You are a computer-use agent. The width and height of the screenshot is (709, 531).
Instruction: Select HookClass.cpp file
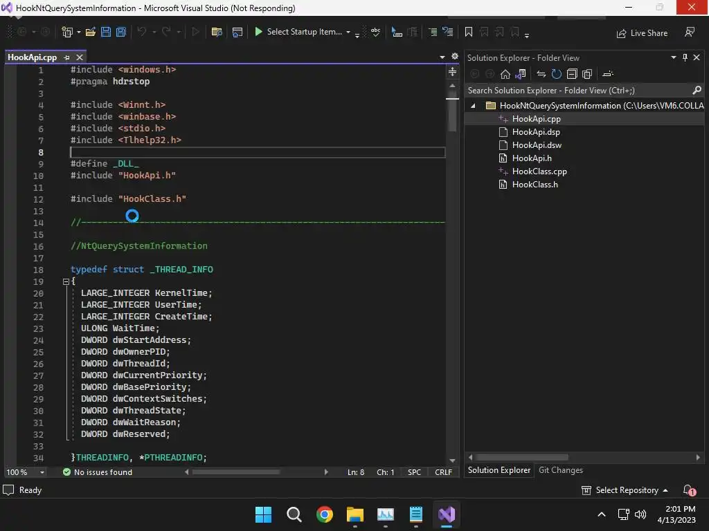(x=539, y=171)
